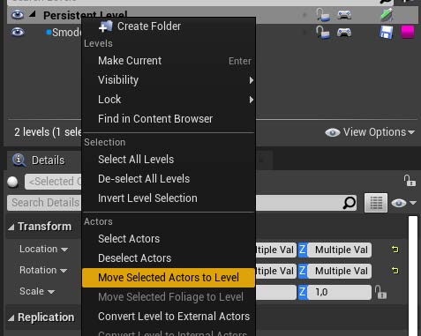This screenshot has height=336, width=421.
Task: Choose Select Actors entry
Action: [x=169, y=239]
